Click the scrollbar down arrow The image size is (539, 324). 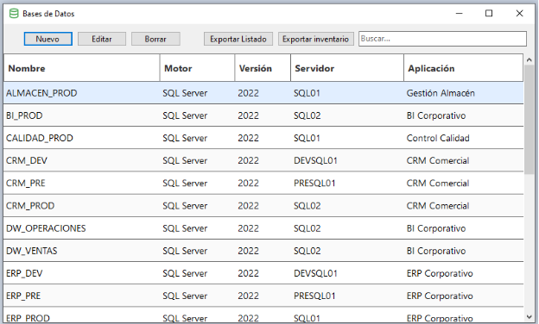529,317
